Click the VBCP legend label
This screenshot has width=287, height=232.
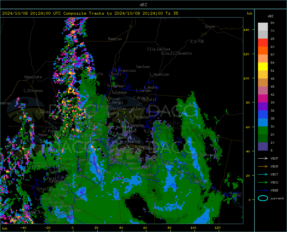[x=274, y=158]
